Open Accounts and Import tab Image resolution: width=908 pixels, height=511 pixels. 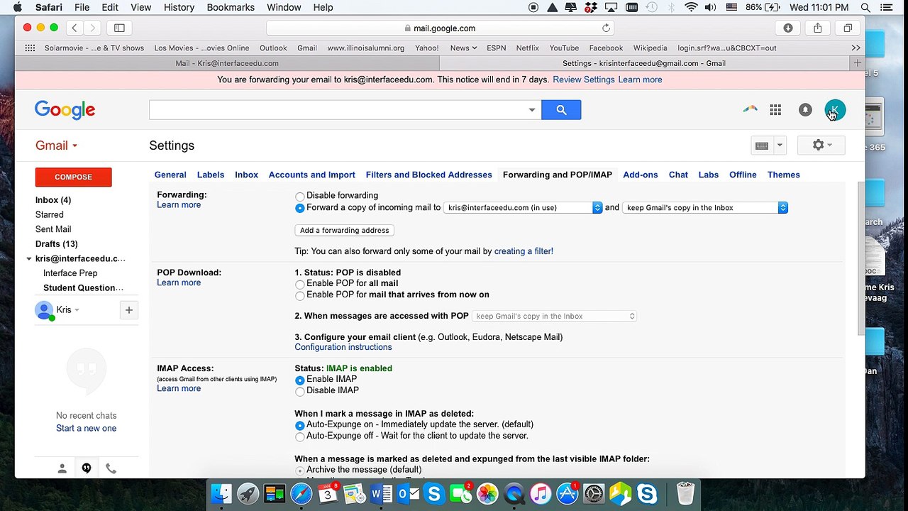tap(312, 175)
